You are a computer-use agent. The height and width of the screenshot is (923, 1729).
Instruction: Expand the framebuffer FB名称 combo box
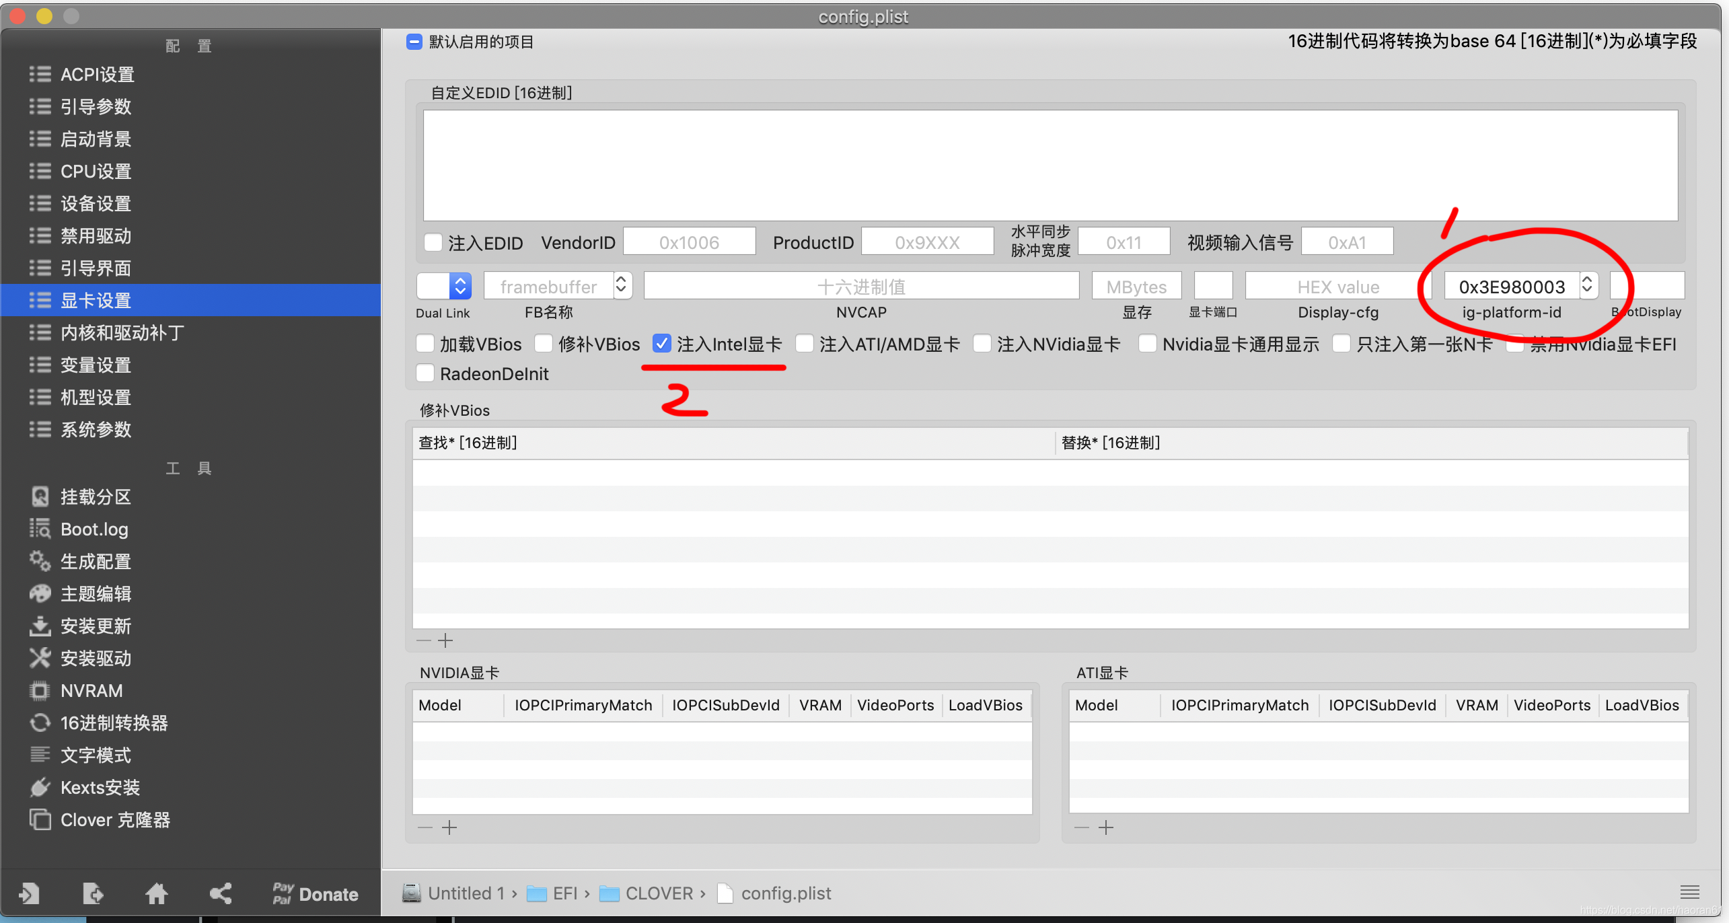click(621, 286)
